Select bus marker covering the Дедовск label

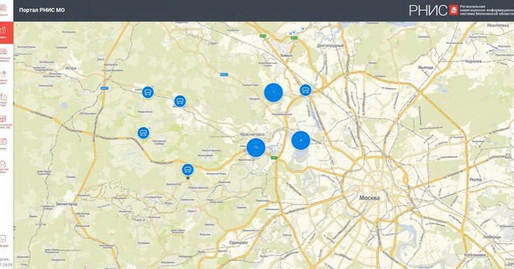click(180, 101)
